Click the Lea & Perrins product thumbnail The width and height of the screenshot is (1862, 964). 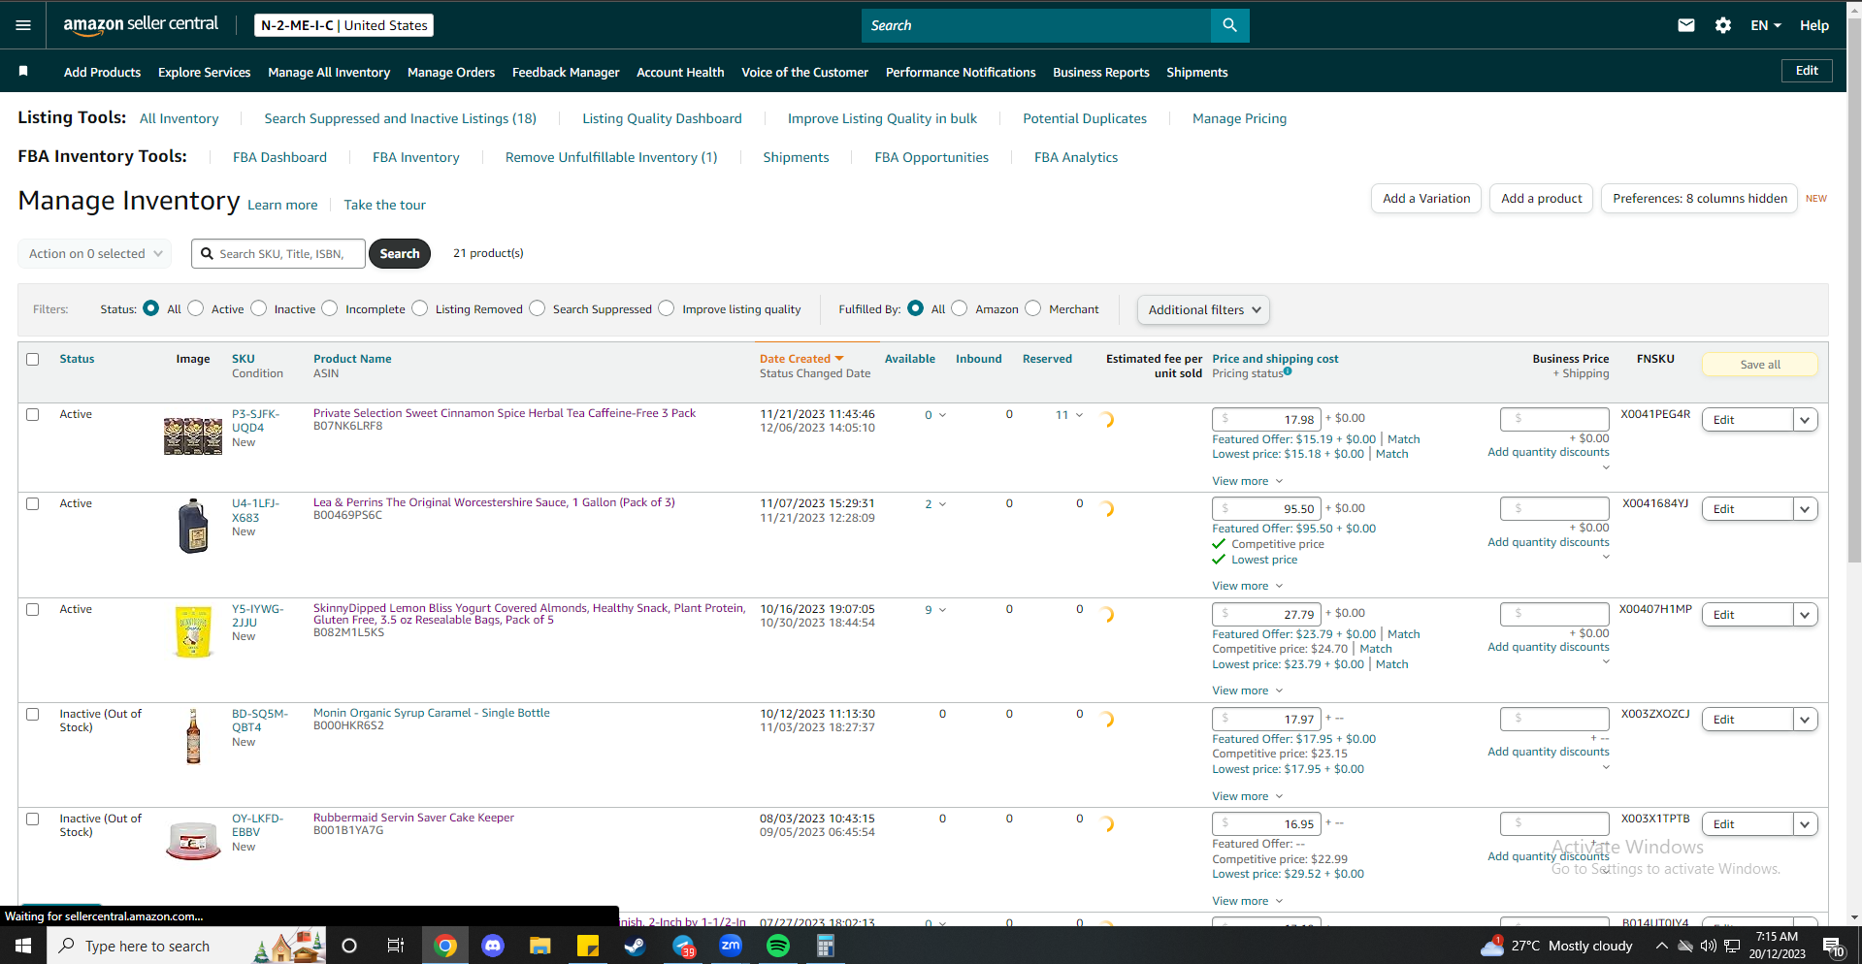pos(193,527)
